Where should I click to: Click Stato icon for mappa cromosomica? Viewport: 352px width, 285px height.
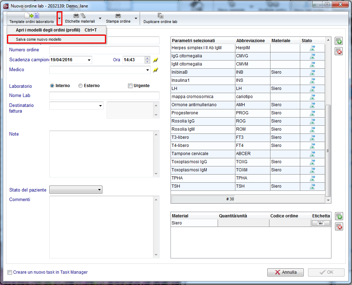click(x=312, y=97)
